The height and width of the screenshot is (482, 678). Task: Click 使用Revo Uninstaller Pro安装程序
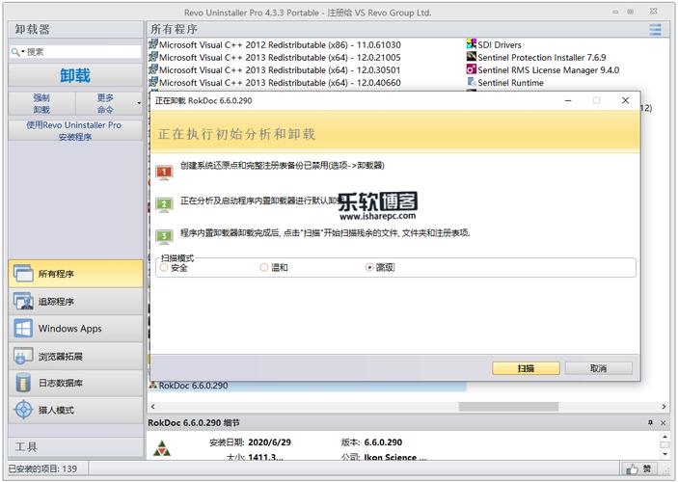click(75, 130)
